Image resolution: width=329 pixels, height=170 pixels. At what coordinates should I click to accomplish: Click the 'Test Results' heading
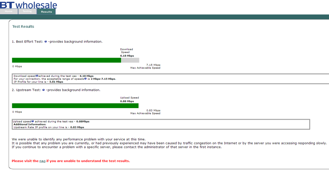pyautogui.click(x=23, y=27)
